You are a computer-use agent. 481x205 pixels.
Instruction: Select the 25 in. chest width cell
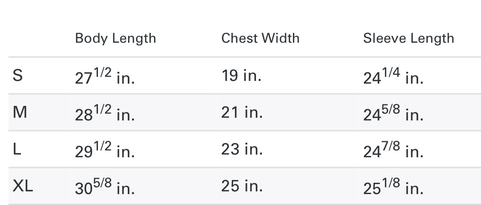coord(241,186)
